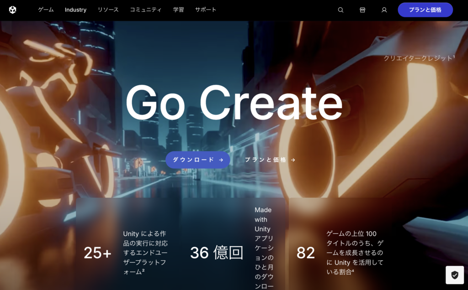
Task: Open the 学習 menu item
Action: coord(179,10)
